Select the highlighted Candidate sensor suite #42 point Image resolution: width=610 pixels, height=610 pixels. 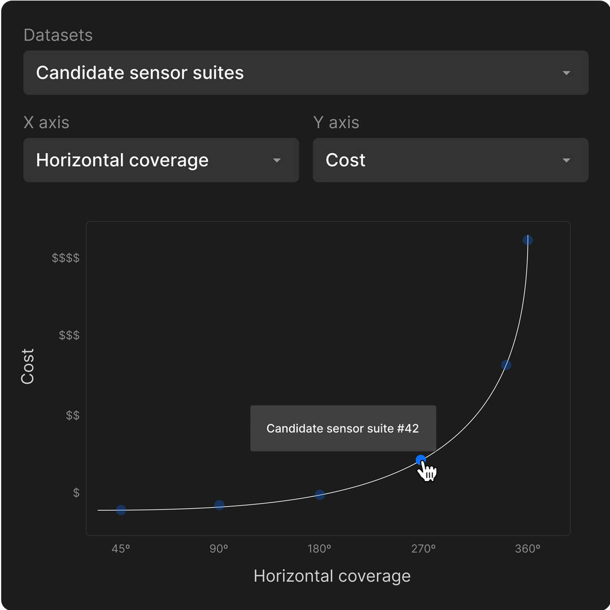(421, 460)
